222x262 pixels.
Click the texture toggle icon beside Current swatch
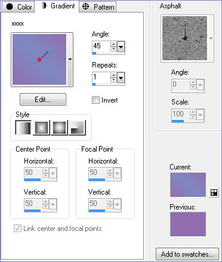214,192
